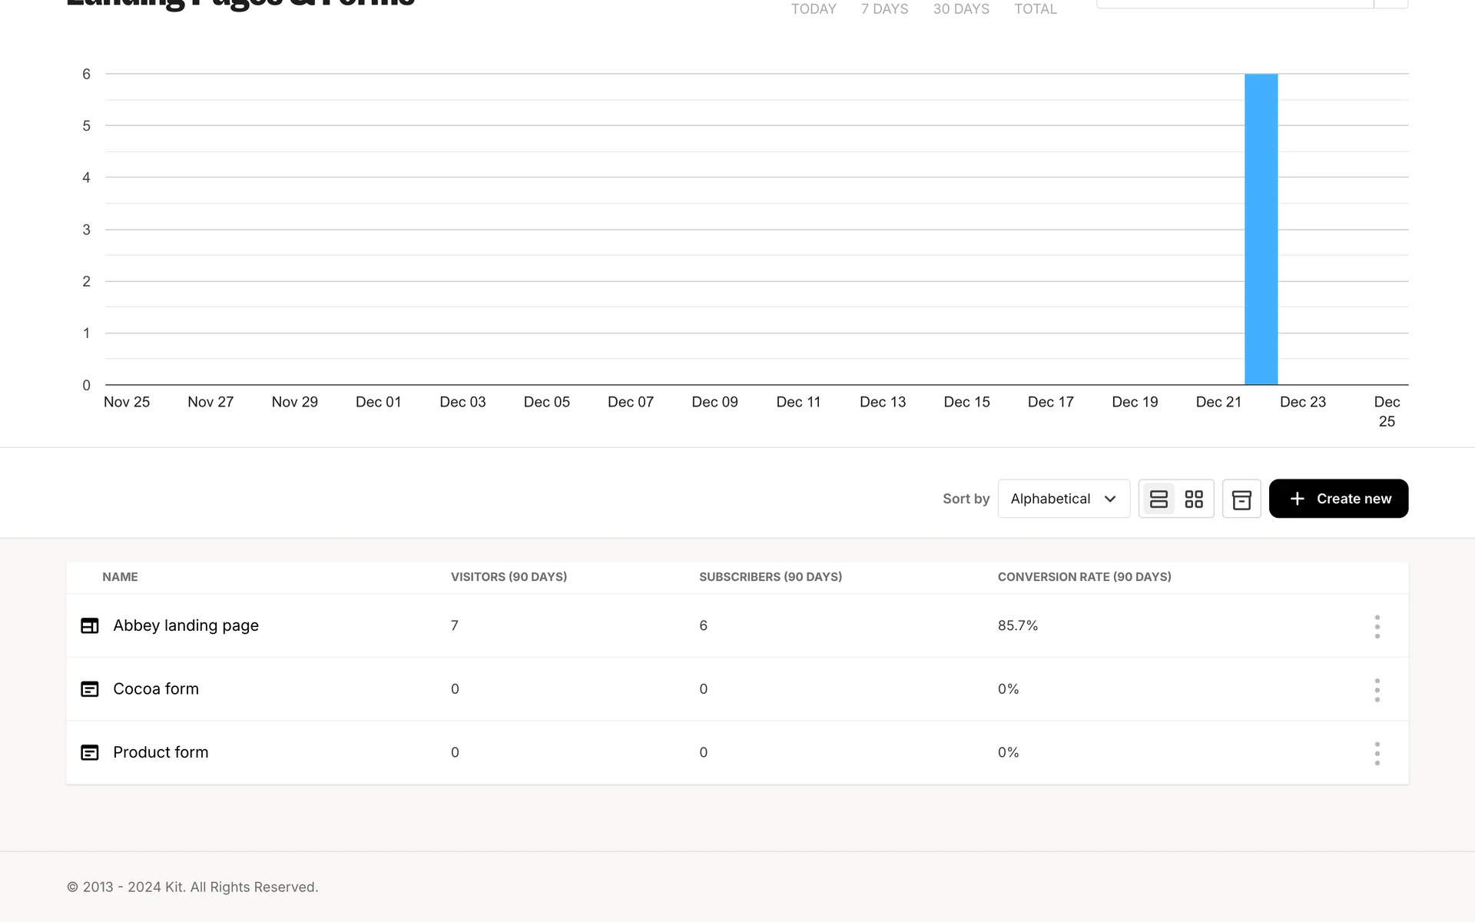
Task: Open options menu for Product form
Action: click(1377, 753)
